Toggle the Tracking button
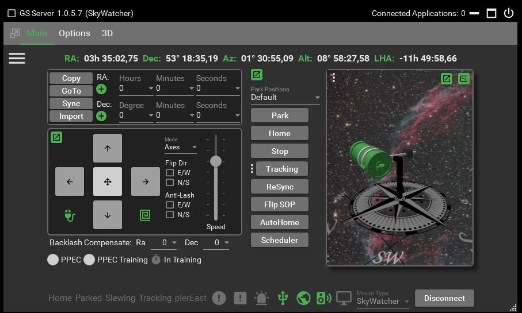 coord(282,169)
